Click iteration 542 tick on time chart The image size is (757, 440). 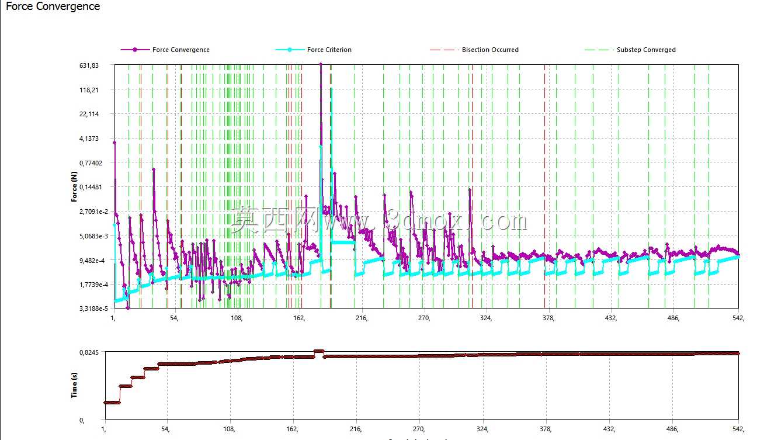(738, 429)
